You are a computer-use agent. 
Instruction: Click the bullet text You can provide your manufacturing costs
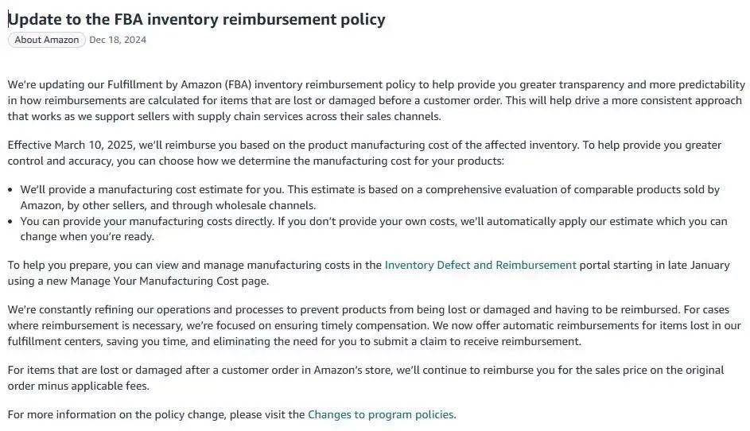point(374,229)
